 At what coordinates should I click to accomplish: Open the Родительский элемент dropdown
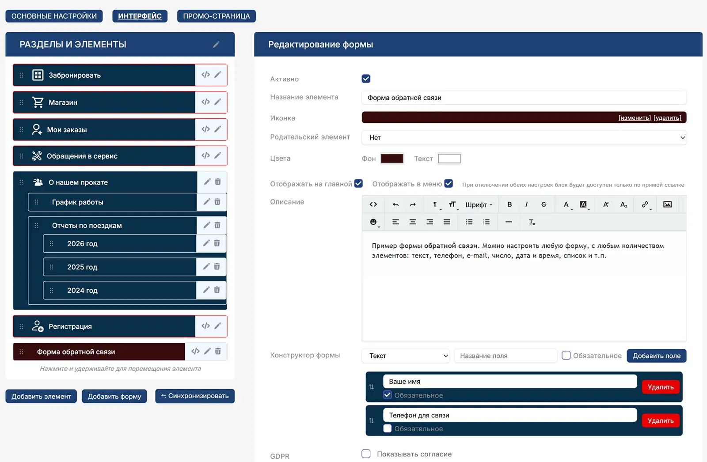[x=524, y=138]
